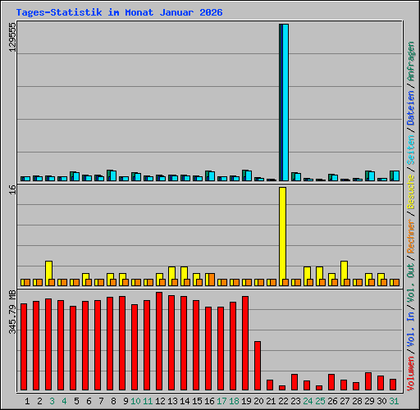Click day label 22 on the x-axis
Screen dimensions: 420x410
tap(283, 401)
